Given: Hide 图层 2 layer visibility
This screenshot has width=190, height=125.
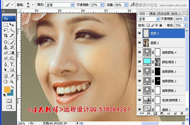Looking at the screenshot, I should coord(140,43).
